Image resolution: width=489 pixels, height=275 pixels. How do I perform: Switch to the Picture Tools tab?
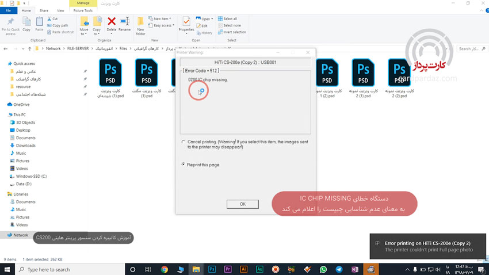(83, 10)
